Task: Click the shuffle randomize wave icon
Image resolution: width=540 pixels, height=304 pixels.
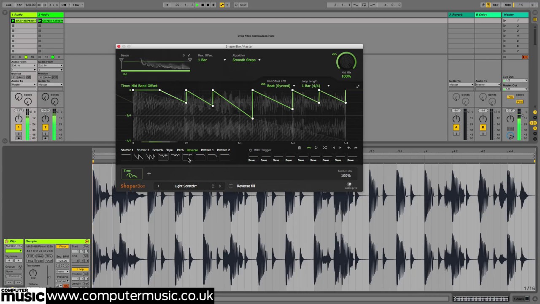Action: tap(325, 148)
